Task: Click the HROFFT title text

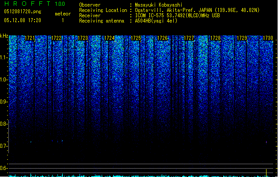Action: point(27,4)
